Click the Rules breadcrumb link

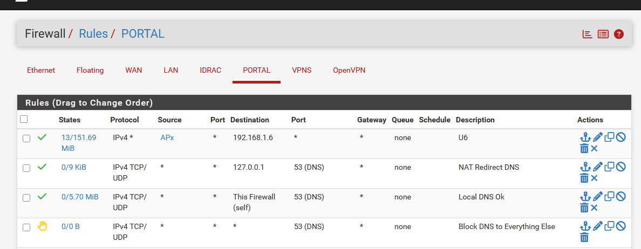(x=93, y=33)
